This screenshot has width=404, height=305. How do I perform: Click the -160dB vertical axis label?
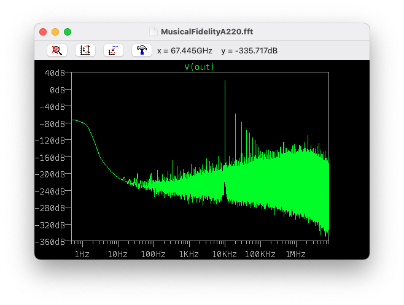[50, 157]
